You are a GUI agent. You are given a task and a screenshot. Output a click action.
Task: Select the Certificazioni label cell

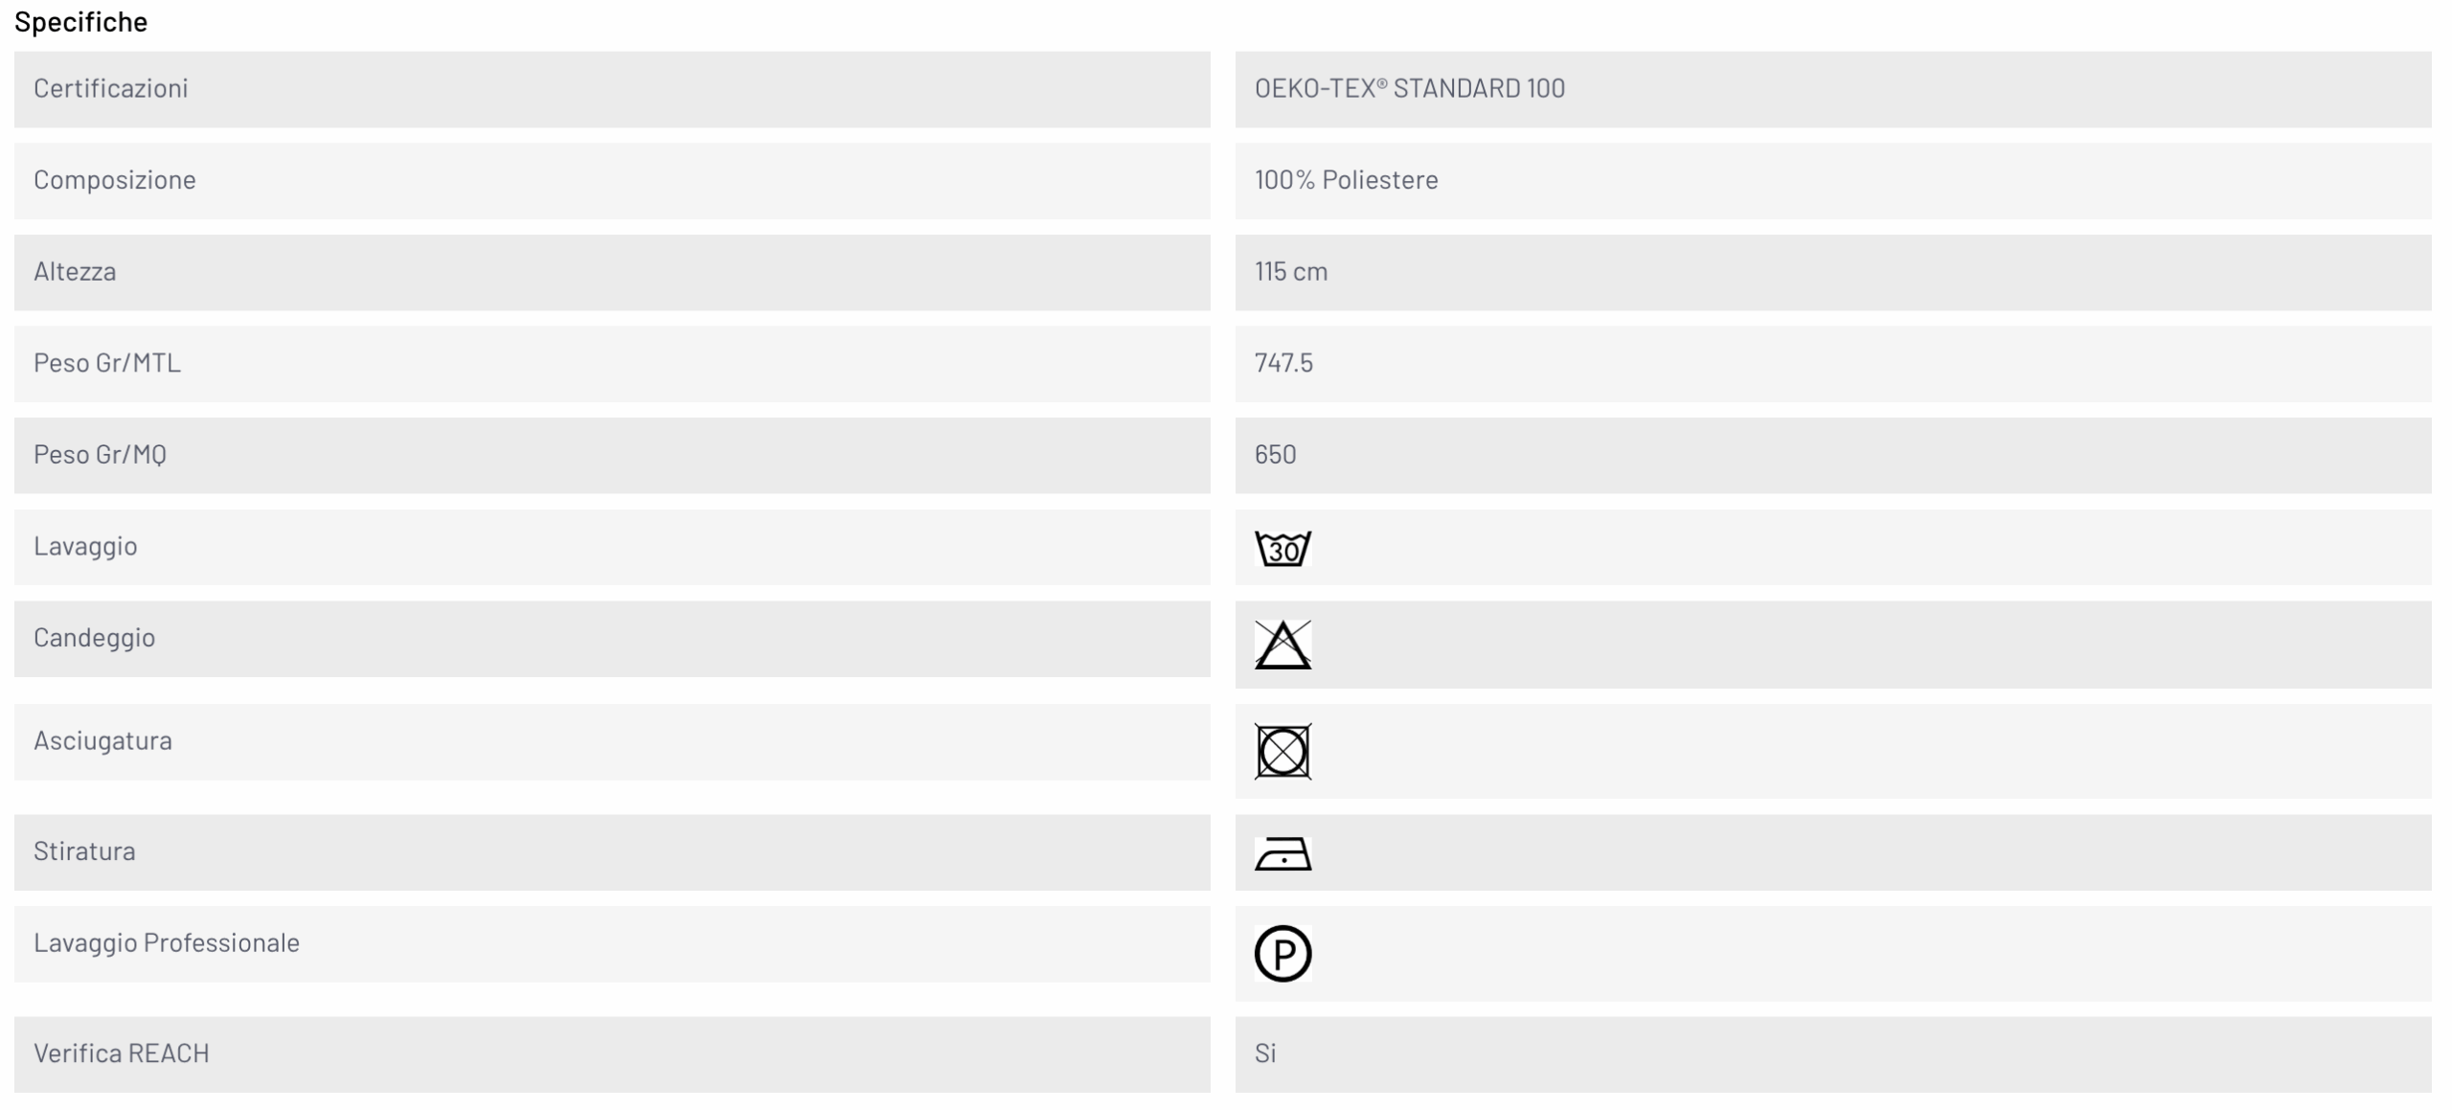coord(612,89)
